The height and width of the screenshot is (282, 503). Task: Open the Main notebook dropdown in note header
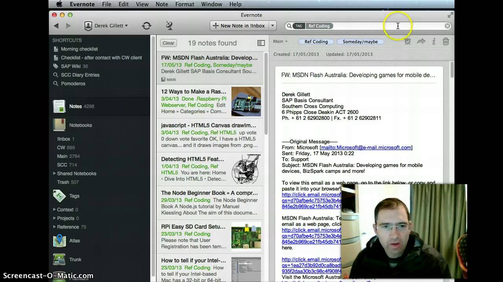[x=280, y=42]
